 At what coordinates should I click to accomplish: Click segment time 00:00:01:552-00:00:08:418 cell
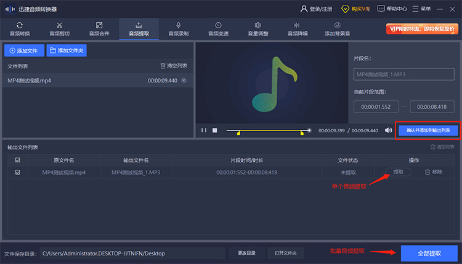247,172
